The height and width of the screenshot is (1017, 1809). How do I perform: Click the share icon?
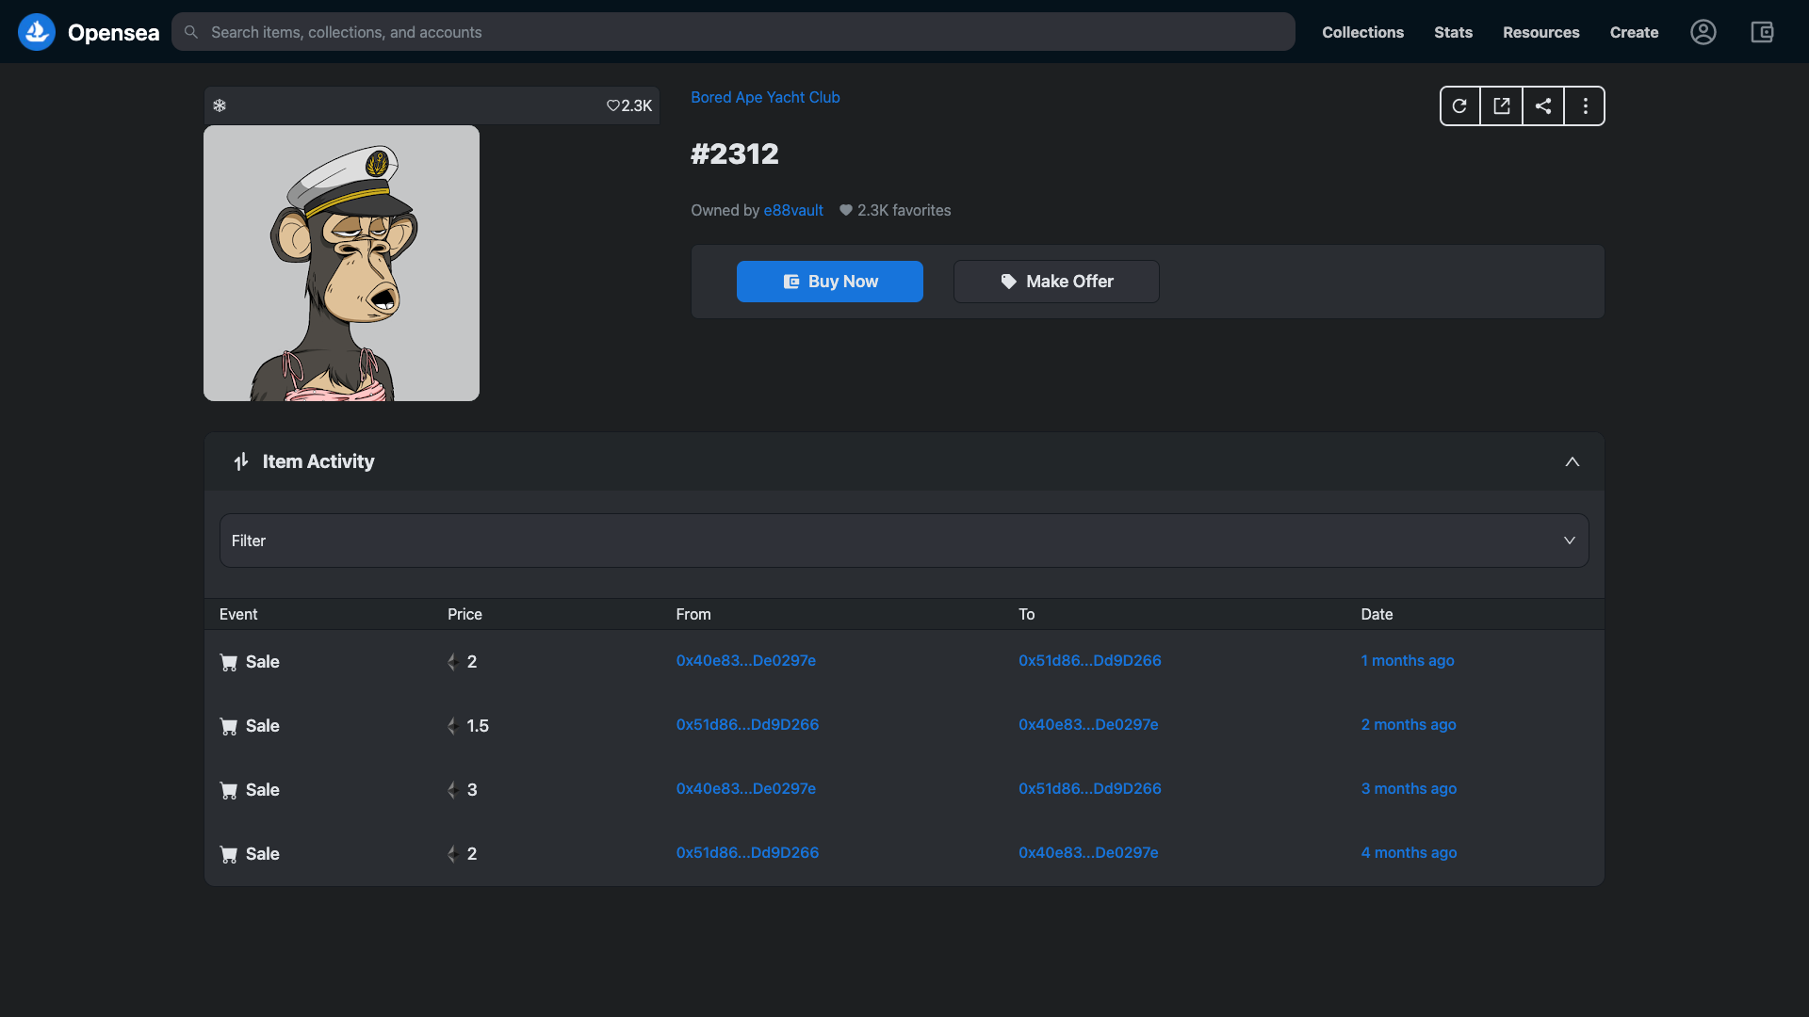1543,106
